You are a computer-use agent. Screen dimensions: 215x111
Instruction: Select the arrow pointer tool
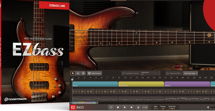click(73, 73)
